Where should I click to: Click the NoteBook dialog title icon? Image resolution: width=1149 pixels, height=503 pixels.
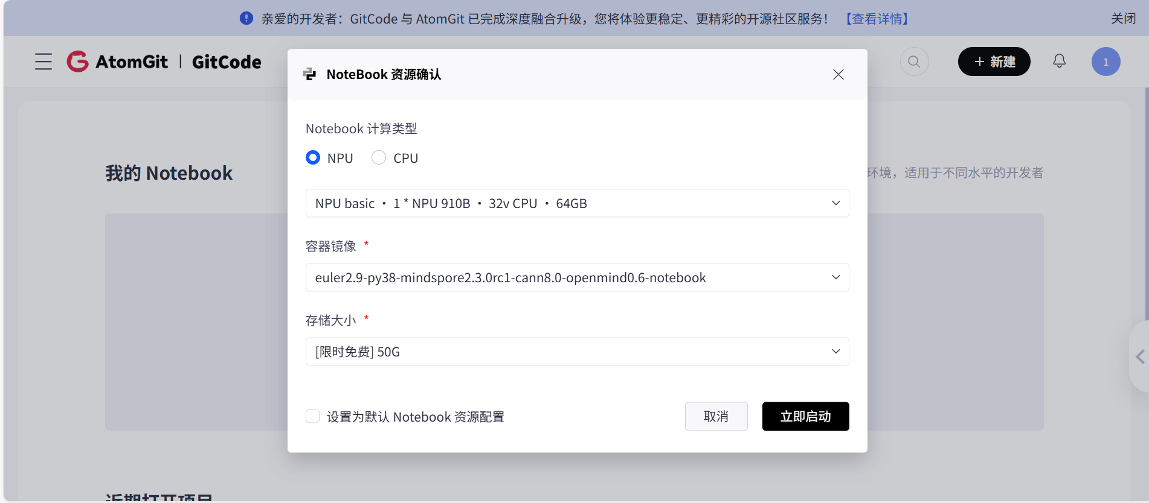click(x=309, y=74)
